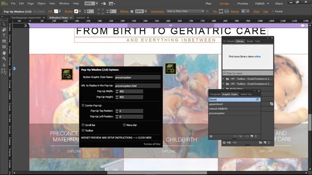
Task: Select the Text tool
Action: point(4,35)
